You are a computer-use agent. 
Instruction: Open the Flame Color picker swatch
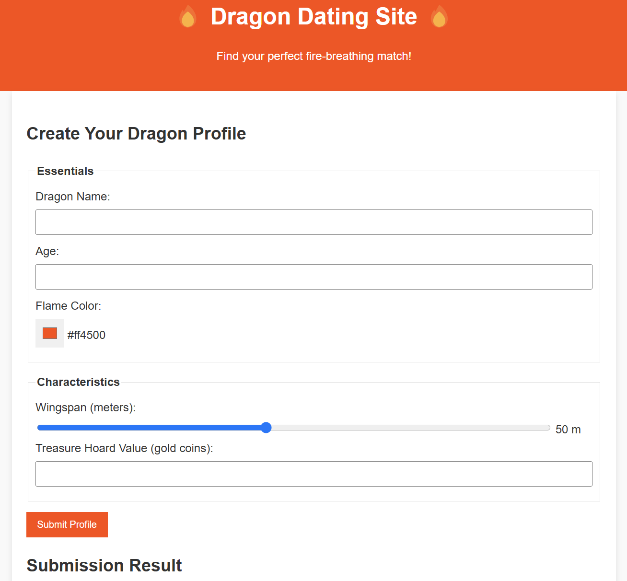click(x=50, y=333)
